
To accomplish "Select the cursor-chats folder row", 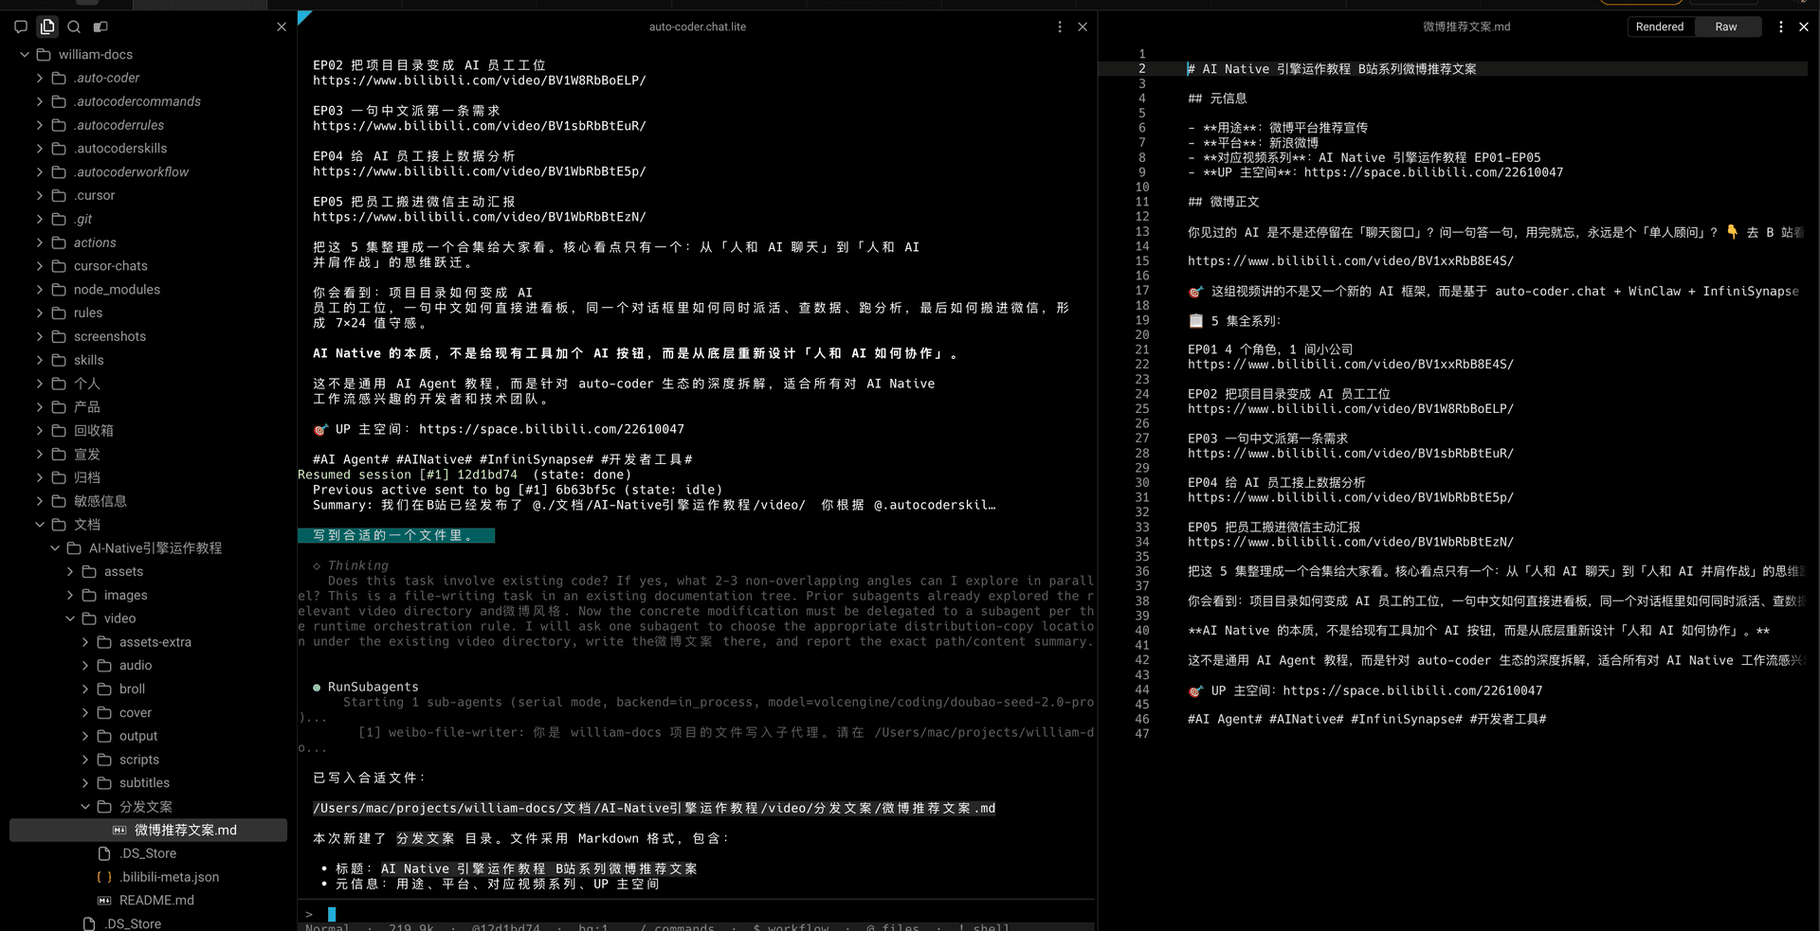I will click(148, 266).
